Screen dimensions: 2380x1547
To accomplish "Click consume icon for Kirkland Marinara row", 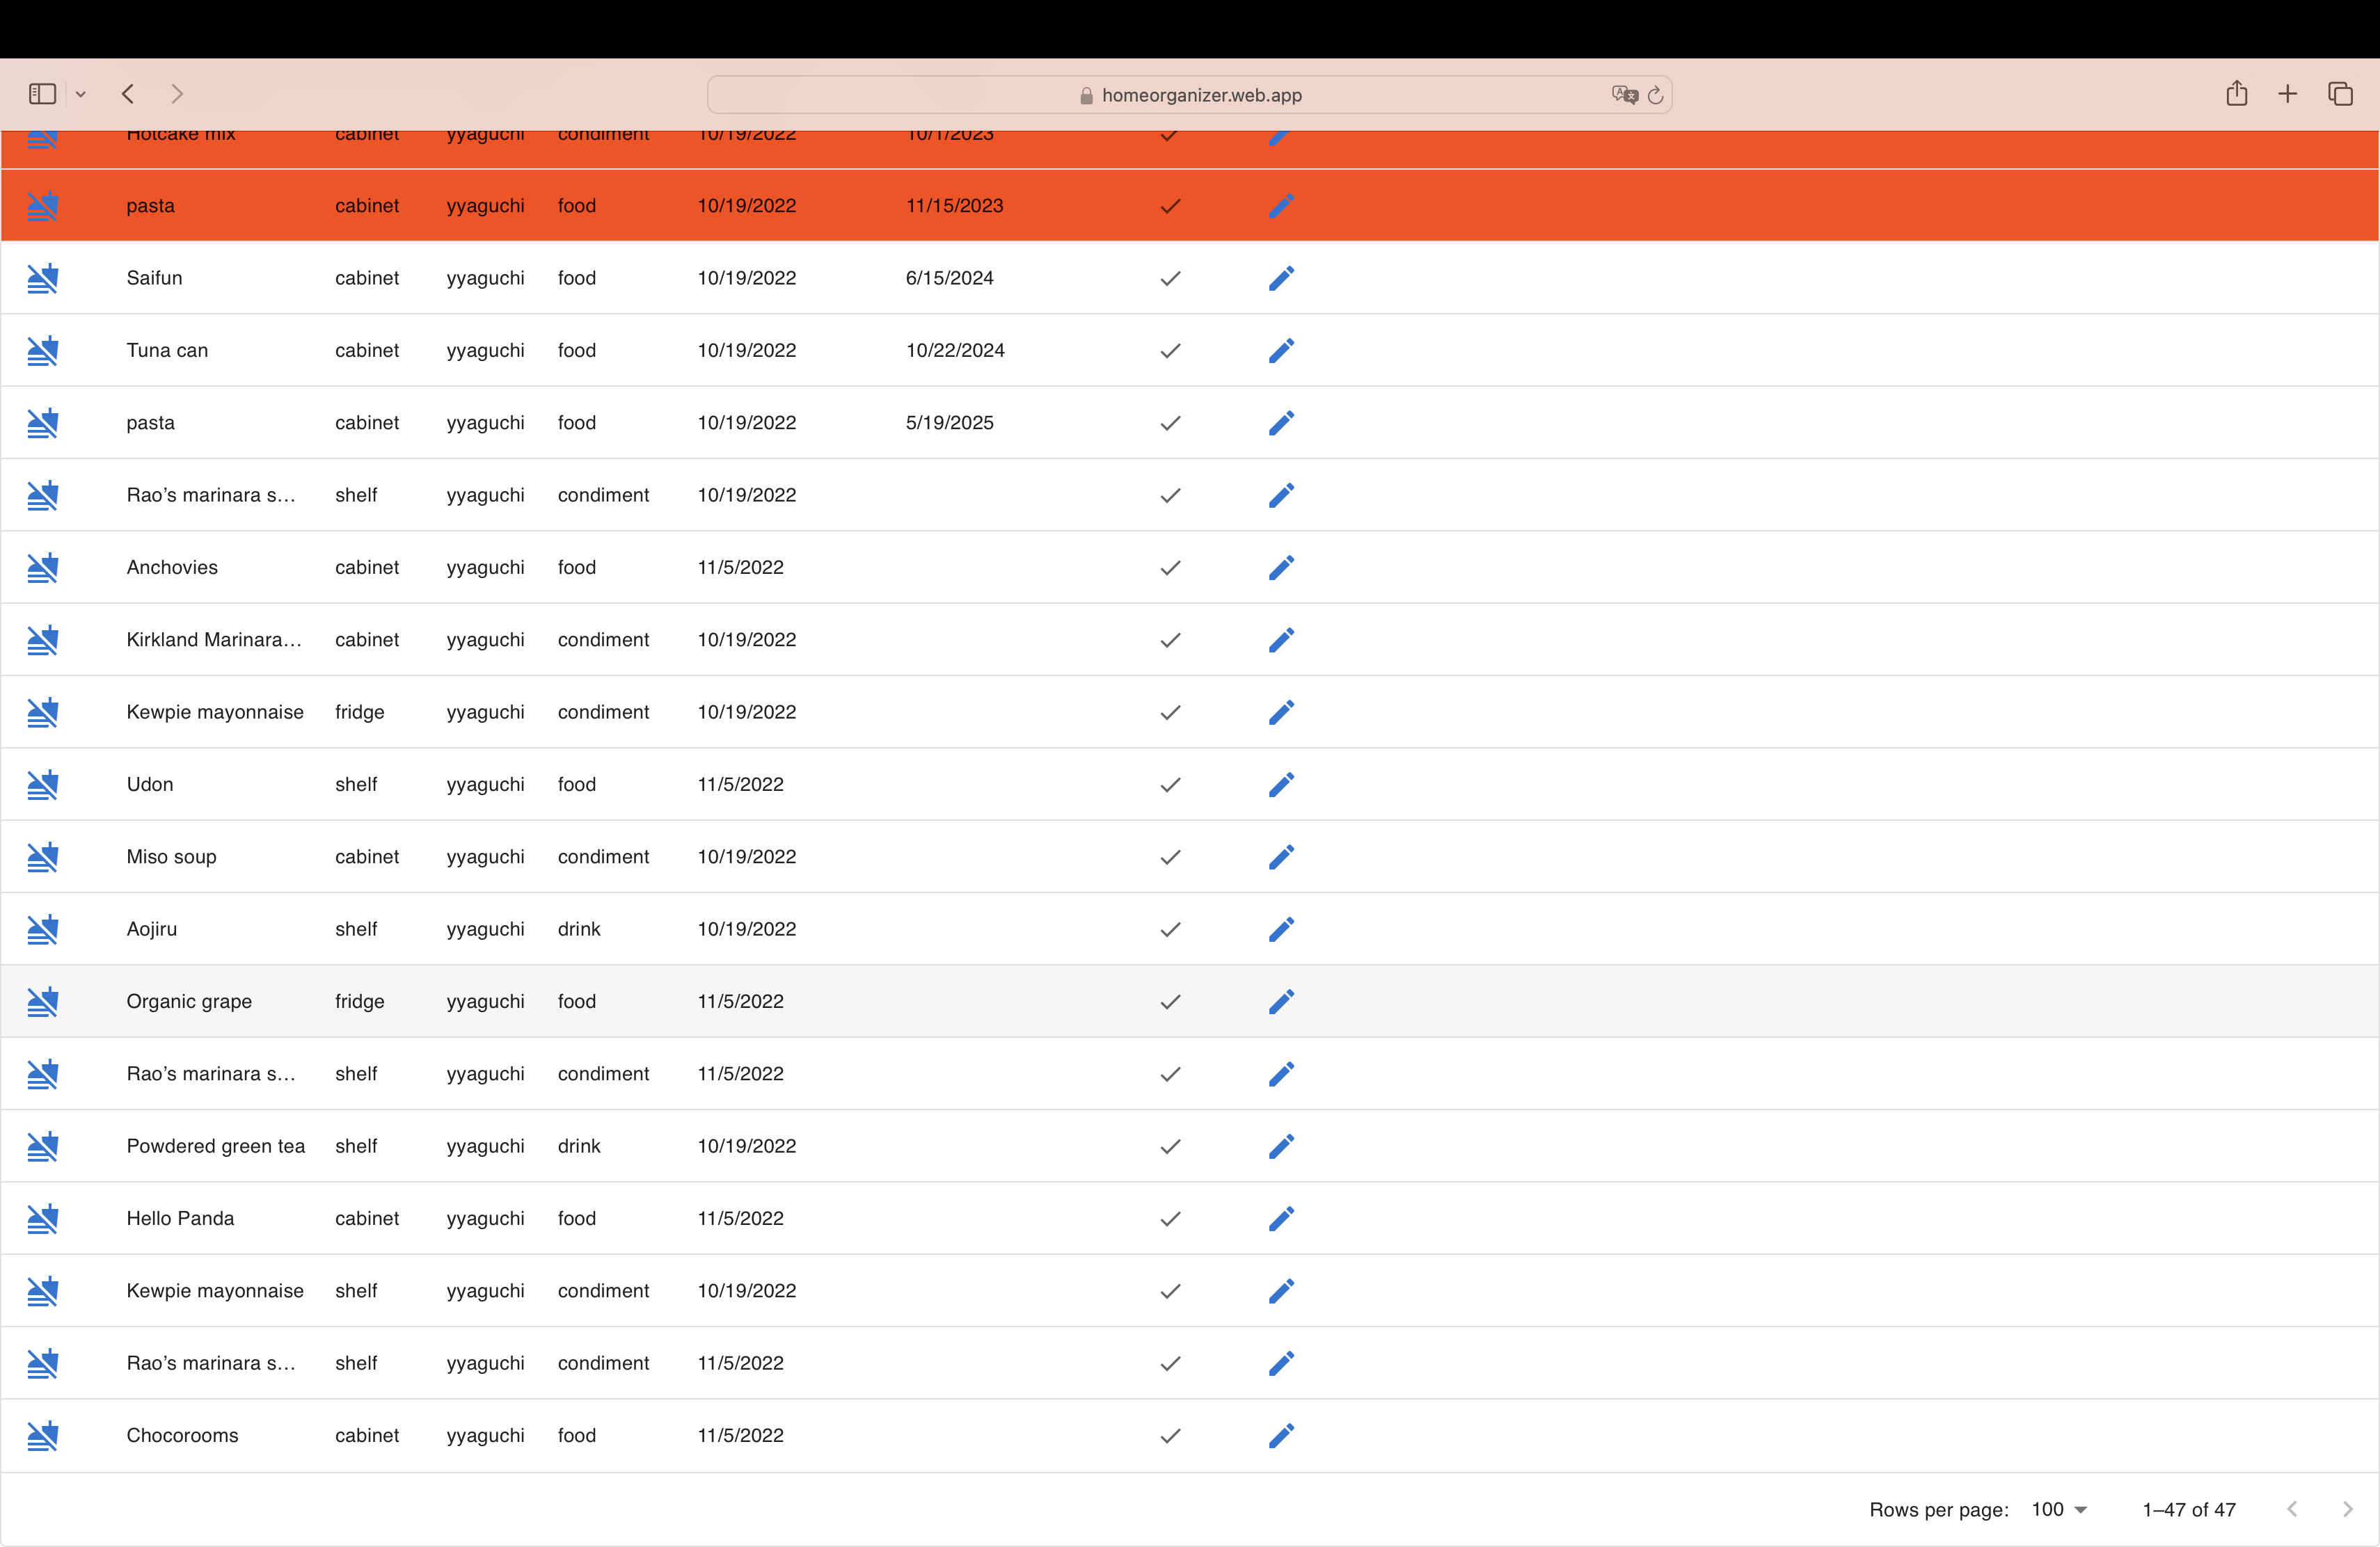I will (x=42, y=639).
